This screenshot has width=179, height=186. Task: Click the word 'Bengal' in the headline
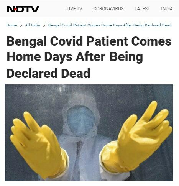[x=26, y=41]
